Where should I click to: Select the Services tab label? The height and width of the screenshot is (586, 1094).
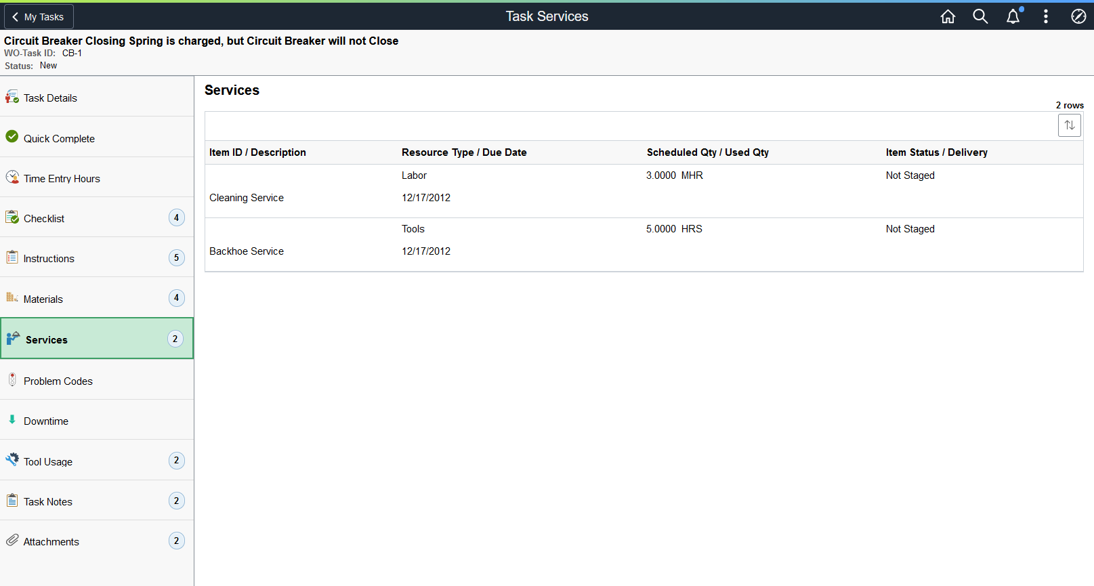coord(47,340)
